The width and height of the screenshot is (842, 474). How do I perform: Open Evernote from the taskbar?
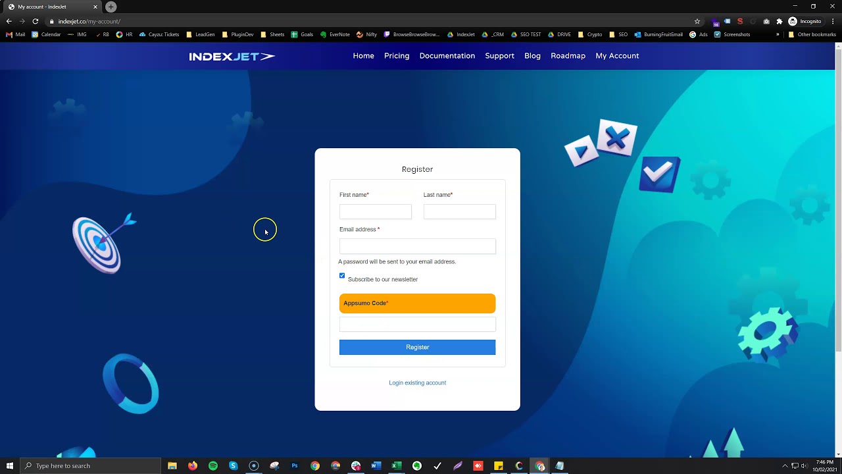(x=417, y=466)
